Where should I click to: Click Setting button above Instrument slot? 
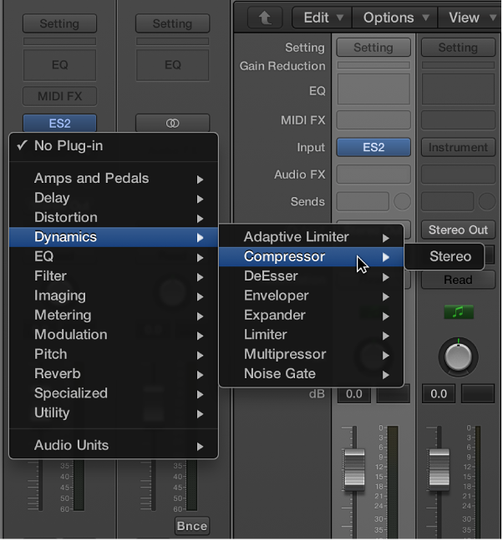pyautogui.click(x=458, y=48)
